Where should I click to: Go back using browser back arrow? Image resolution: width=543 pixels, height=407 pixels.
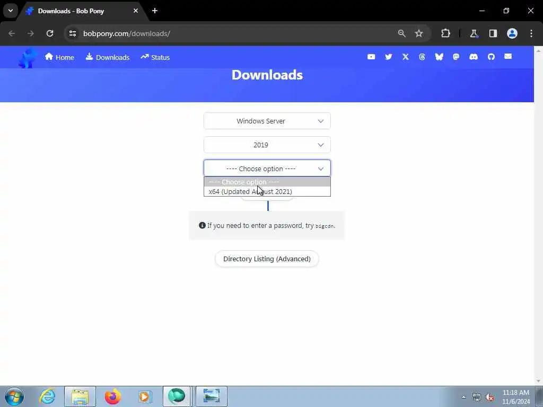coord(12,33)
